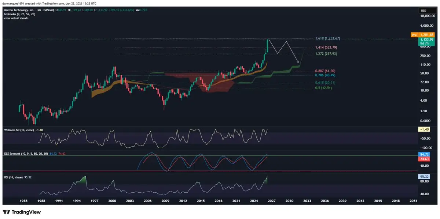Image resolution: width=440 pixels, height=219 pixels.
Task: Click the 1988 year on time axis
Action: (41, 201)
